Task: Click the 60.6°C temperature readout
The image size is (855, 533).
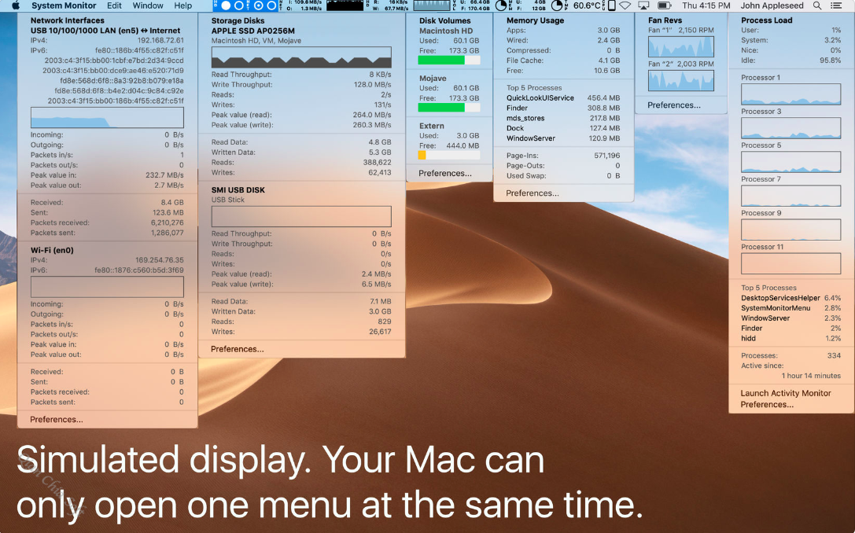Action: pos(587,6)
